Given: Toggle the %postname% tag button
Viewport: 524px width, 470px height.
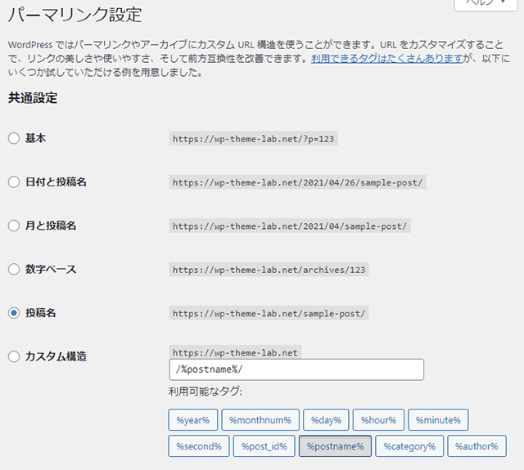Looking at the screenshot, I should (x=335, y=446).
